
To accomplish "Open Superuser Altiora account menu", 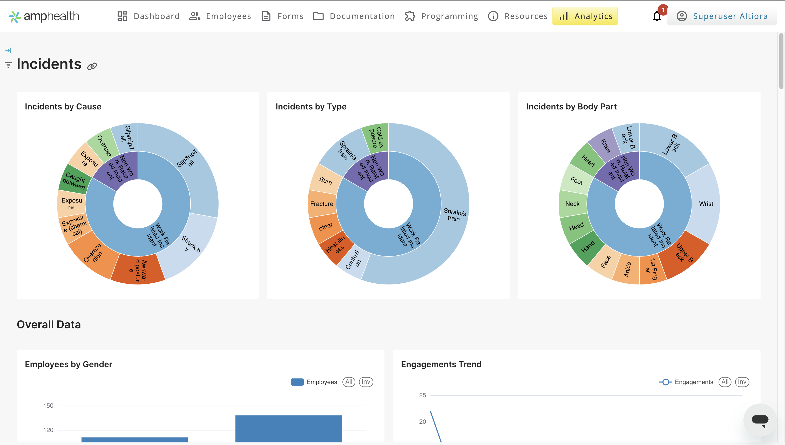I will pyautogui.click(x=722, y=16).
